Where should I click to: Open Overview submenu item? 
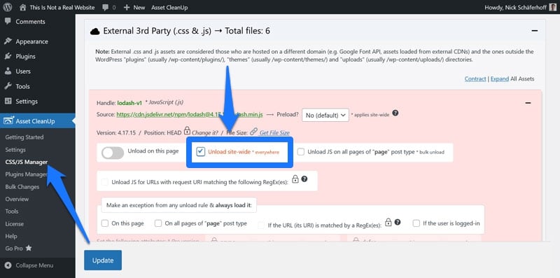click(x=17, y=199)
